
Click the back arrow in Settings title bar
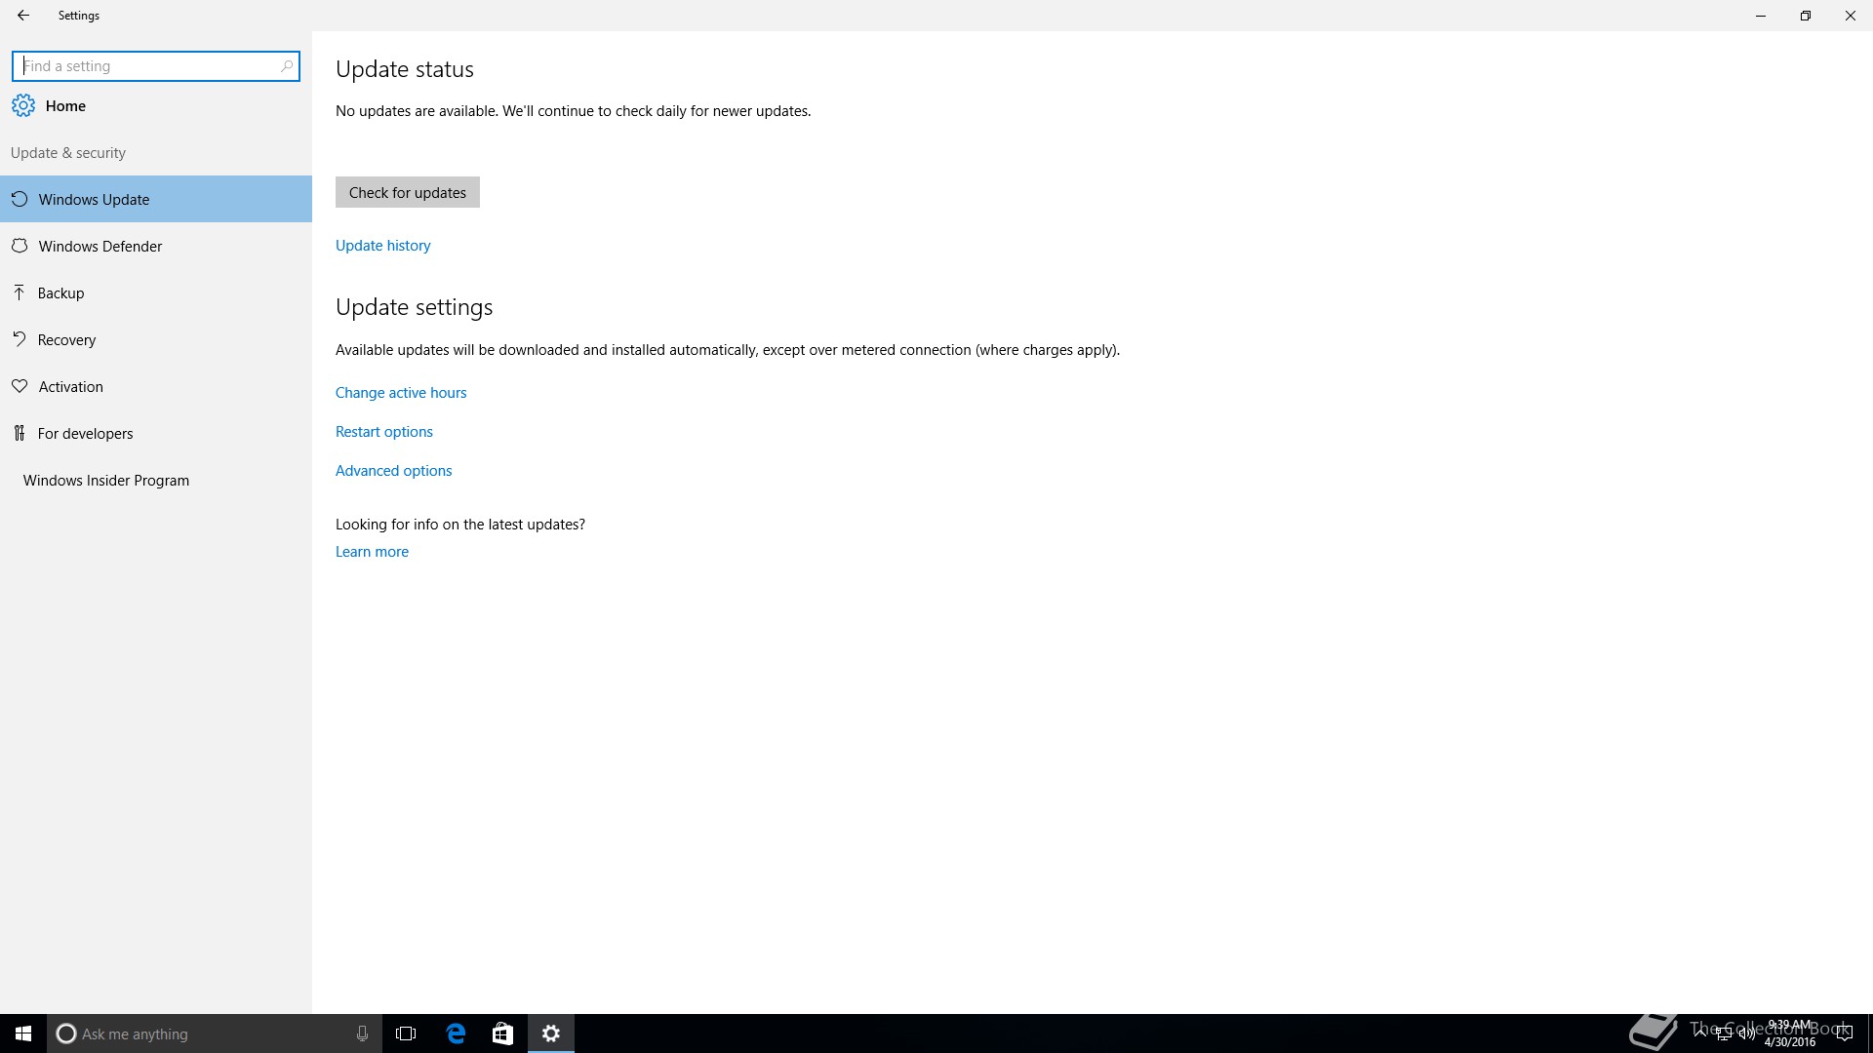pos(23,16)
